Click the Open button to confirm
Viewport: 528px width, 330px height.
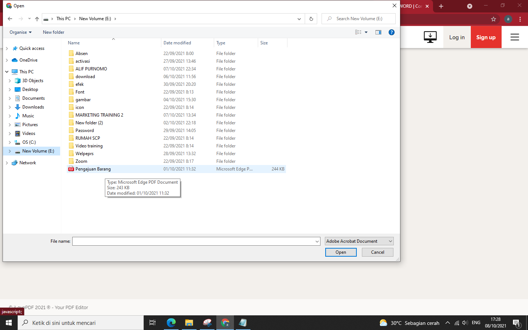click(x=341, y=252)
